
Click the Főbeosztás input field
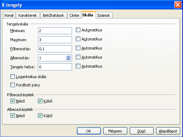click(x=55, y=49)
